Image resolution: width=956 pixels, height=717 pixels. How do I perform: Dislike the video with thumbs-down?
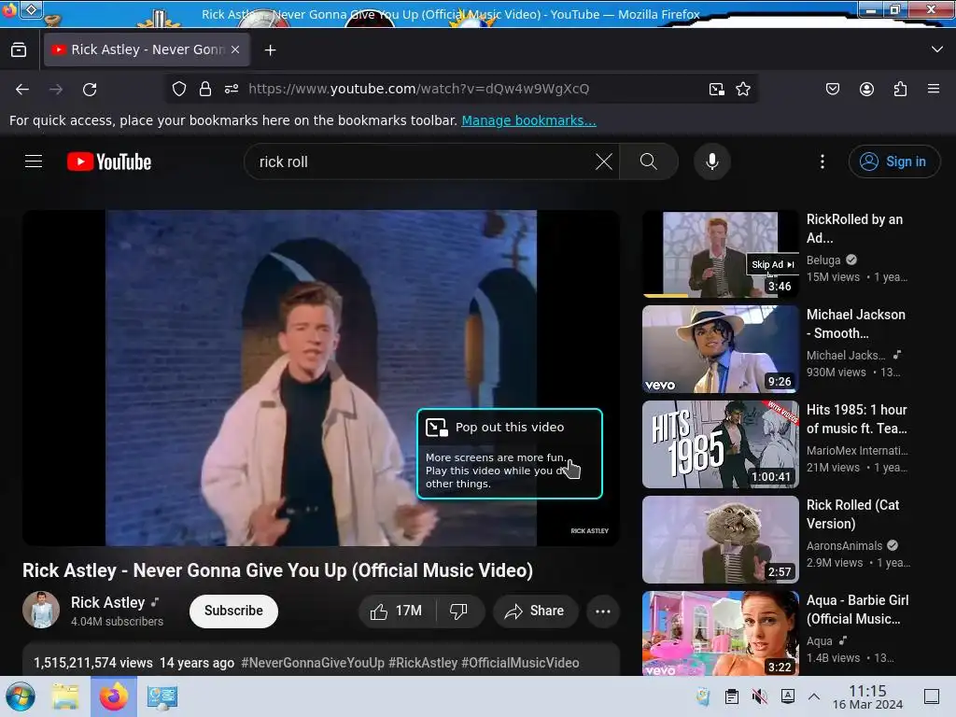point(459,611)
